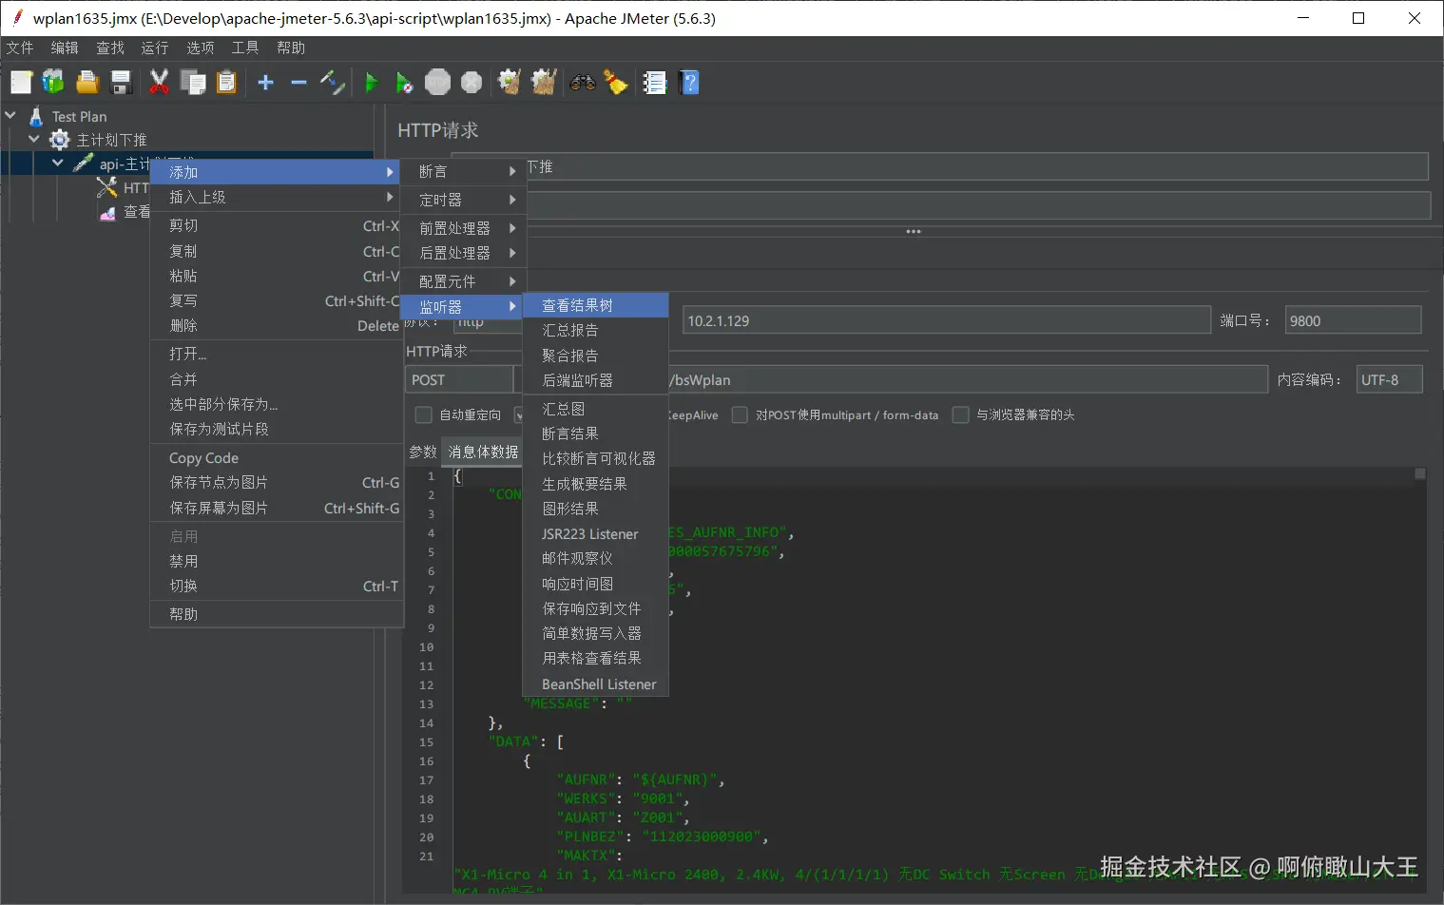Image resolution: width=1444 pixels, height=905 pixels.
Task: Start the test with green play icon
Action: pos(372,83)
